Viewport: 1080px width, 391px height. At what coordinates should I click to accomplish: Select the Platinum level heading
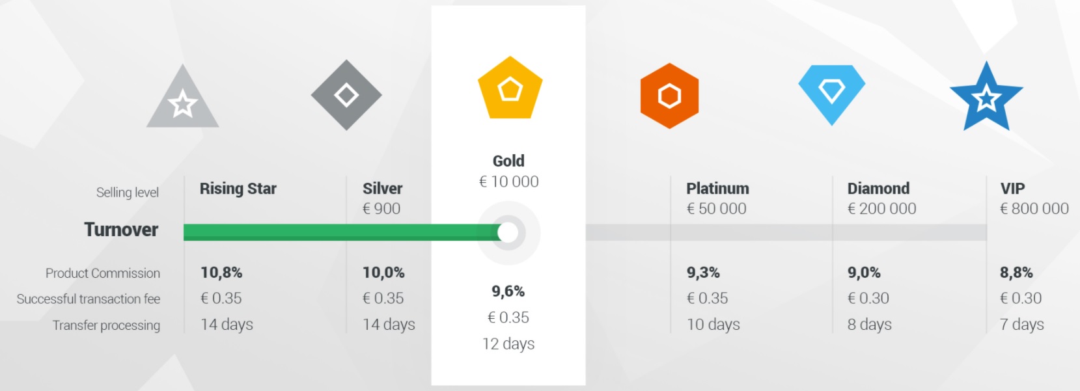(717, 189)
